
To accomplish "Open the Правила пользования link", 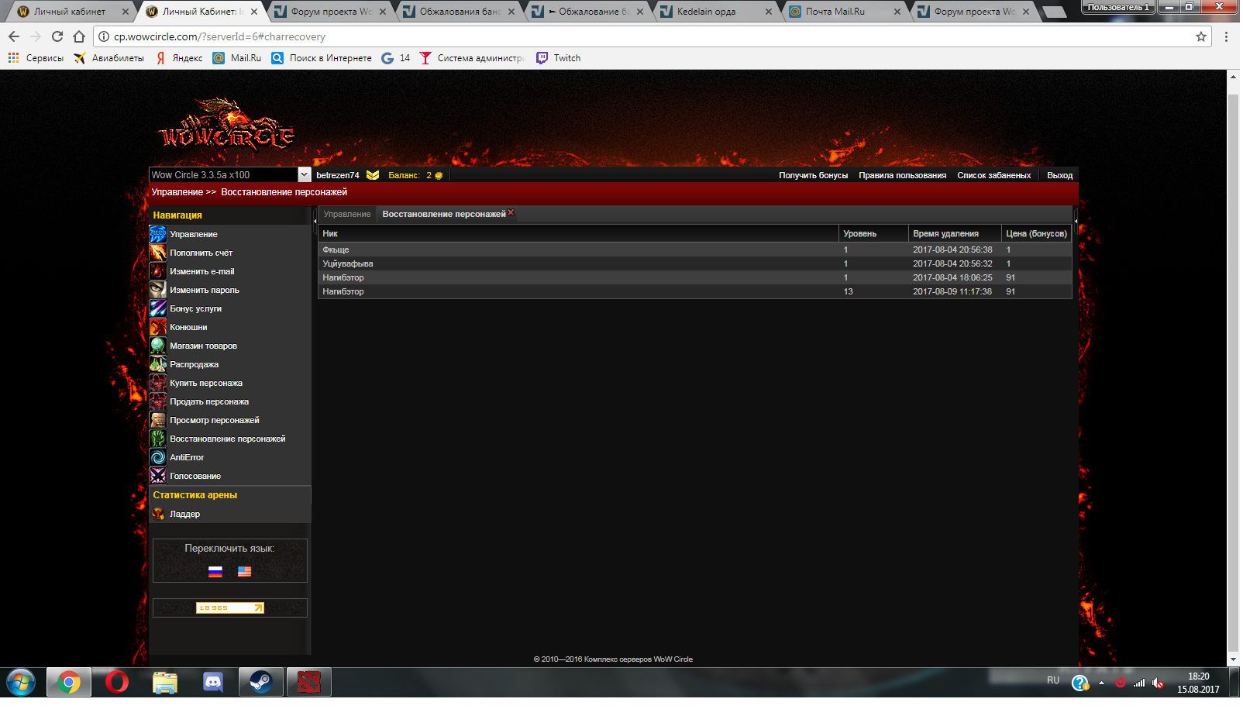I will [903, 175].
